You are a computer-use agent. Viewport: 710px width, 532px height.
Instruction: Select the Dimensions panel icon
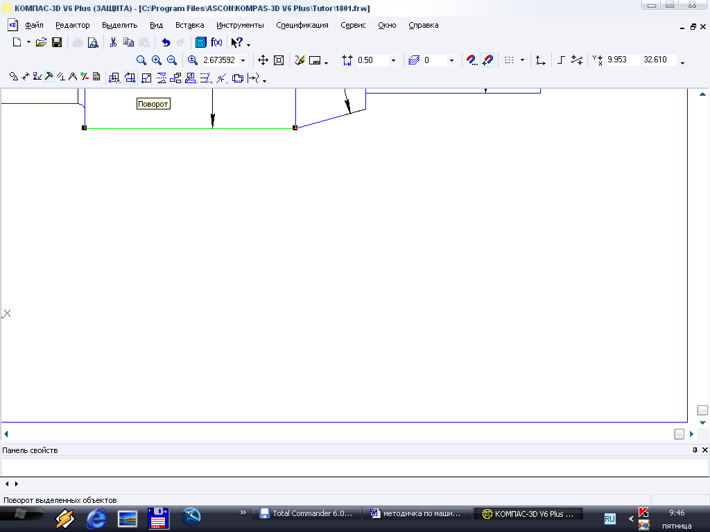(x=26, y=76)
